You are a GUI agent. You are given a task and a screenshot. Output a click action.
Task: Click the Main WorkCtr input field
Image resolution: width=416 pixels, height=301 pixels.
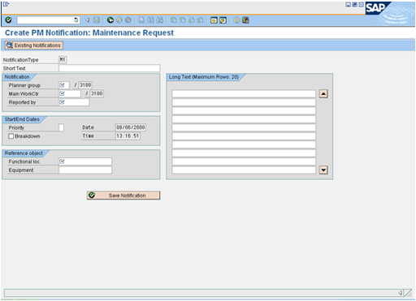(x=70, y=93)
